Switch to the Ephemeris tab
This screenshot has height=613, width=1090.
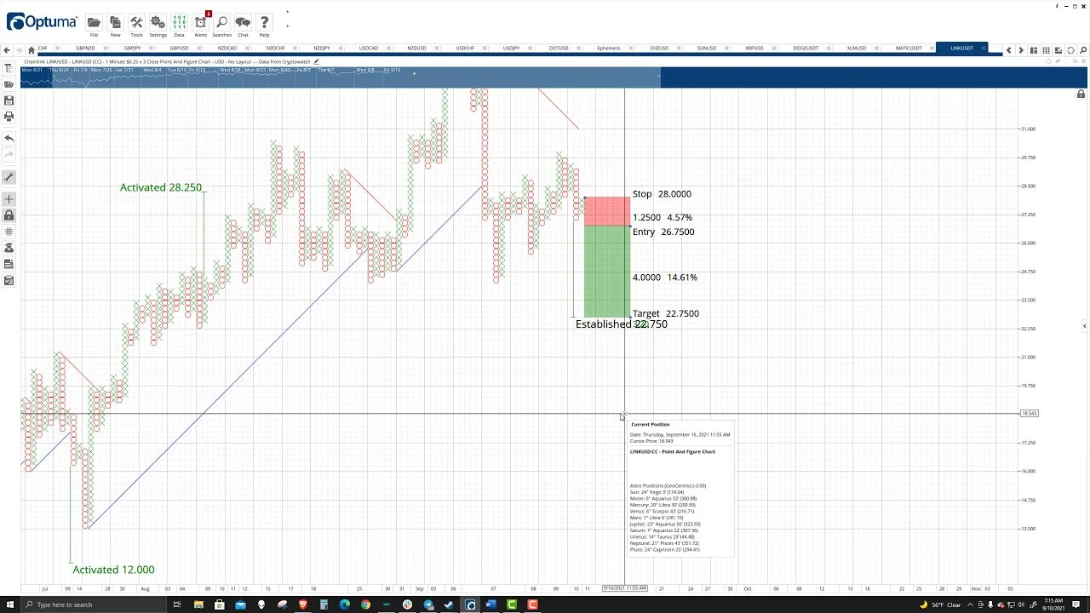(608, 49)
